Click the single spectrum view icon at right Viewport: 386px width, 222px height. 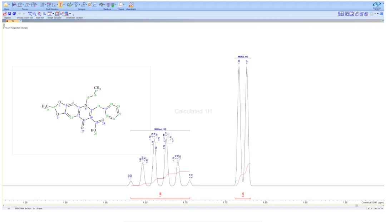click(352, 14)
